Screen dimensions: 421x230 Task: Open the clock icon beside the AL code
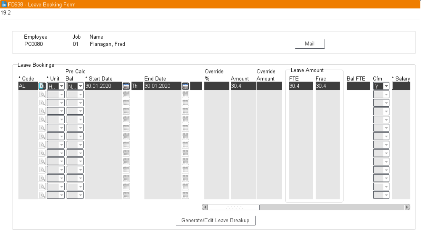pyautogui.click(x=42, y=85)
